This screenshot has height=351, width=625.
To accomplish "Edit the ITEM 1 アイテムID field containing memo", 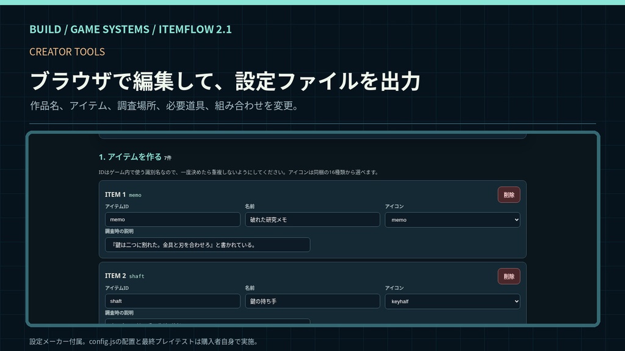I will [x=173, y=219].
